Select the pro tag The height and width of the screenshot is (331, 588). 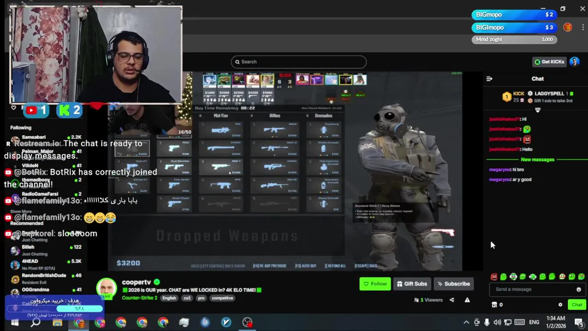[201, 298]
